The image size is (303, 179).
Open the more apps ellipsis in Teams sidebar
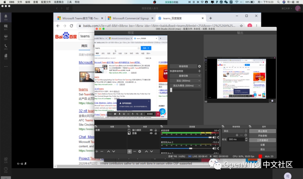pyautogui.click(x=6, y=66)
